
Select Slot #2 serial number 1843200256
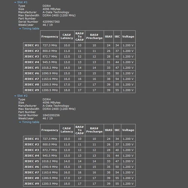(x=51, y=115)
